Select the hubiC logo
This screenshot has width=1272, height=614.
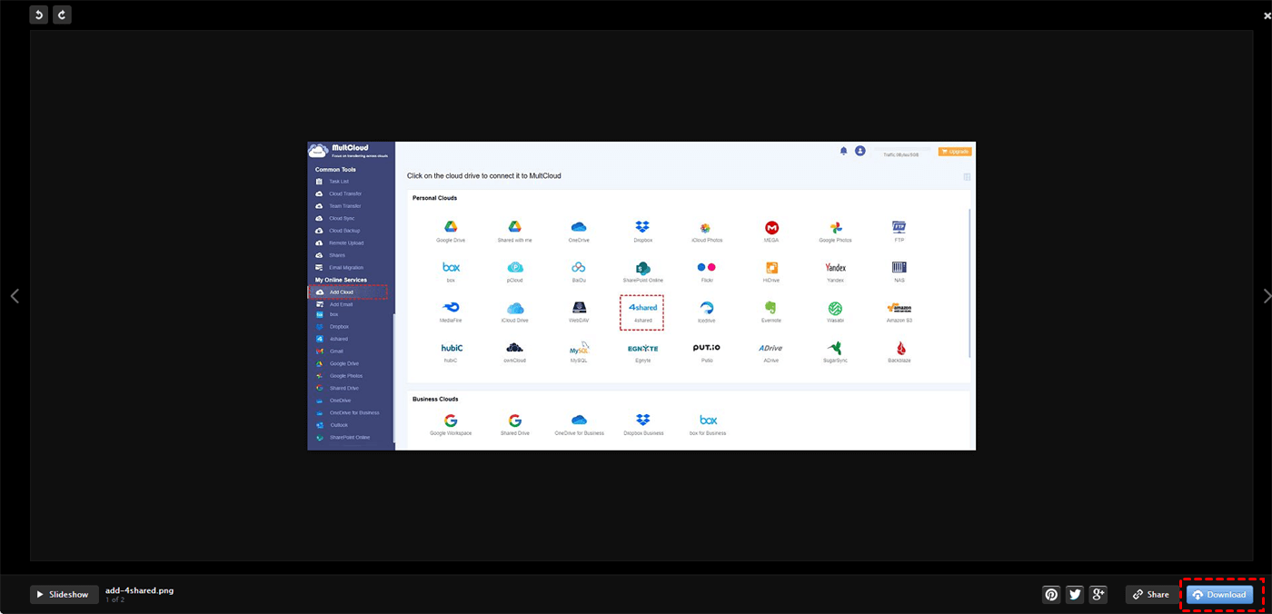click(452, 348)
